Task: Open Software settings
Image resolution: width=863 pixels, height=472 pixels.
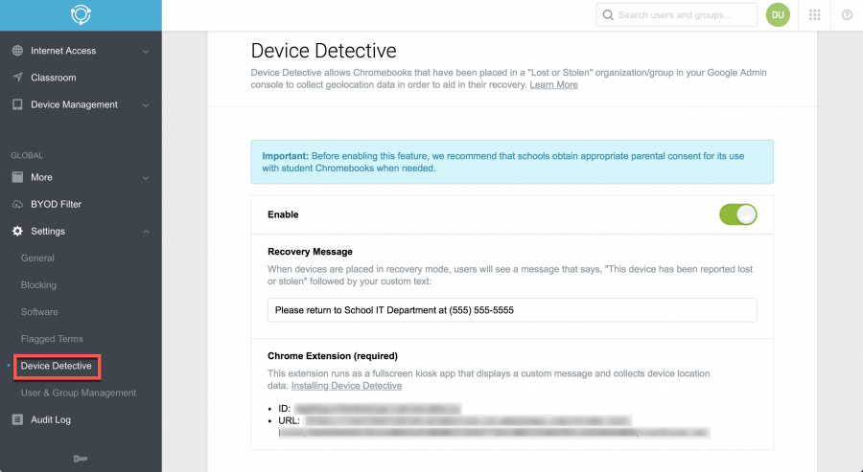Action: tap(39, 311)
